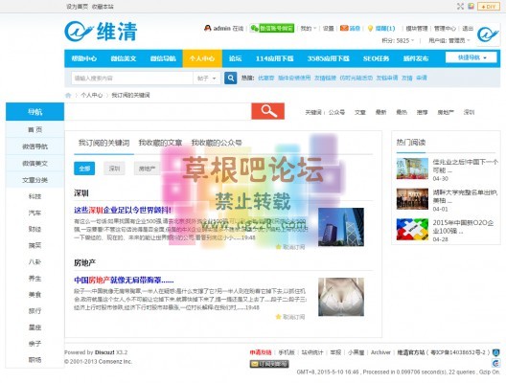Click the shield badge icon in the footer
The height and width of the screenshot is (383, 506).
click(x=495, y=352)
